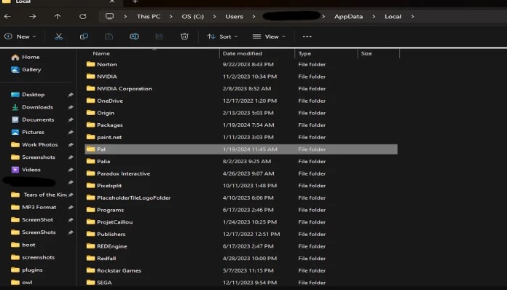
Task: Open Home in navigation pane
Action: pos(25,58)
